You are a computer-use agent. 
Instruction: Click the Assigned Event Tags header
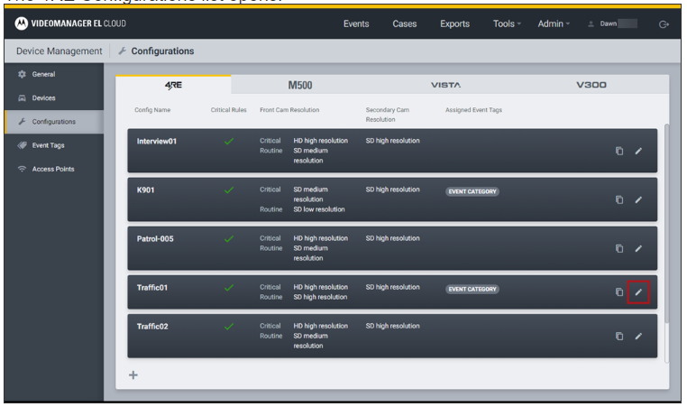pos(473,109)
